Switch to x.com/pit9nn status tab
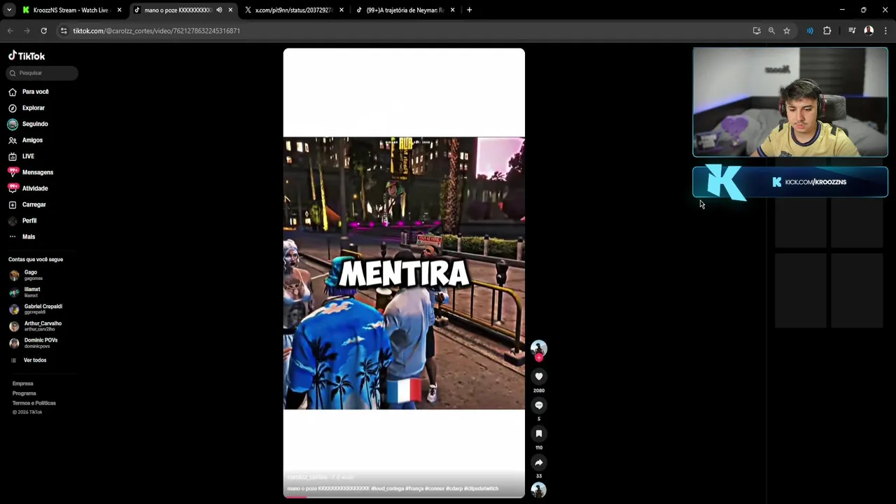This screenshot has height=504, width=896. (293, 10)
